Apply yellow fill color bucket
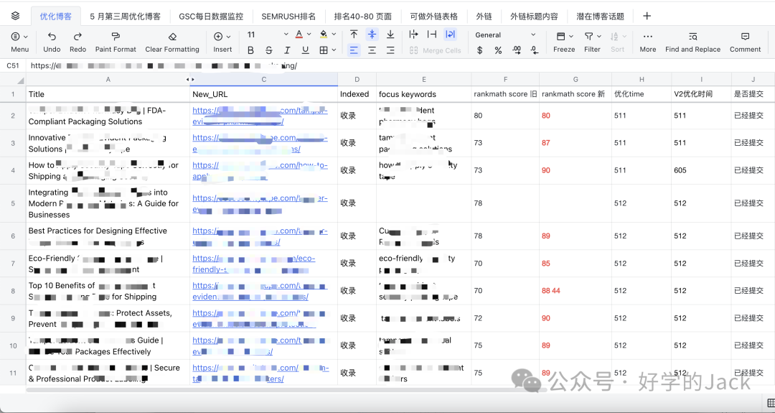The height and width of the screenshot is (413, 775). pos(323,34)
